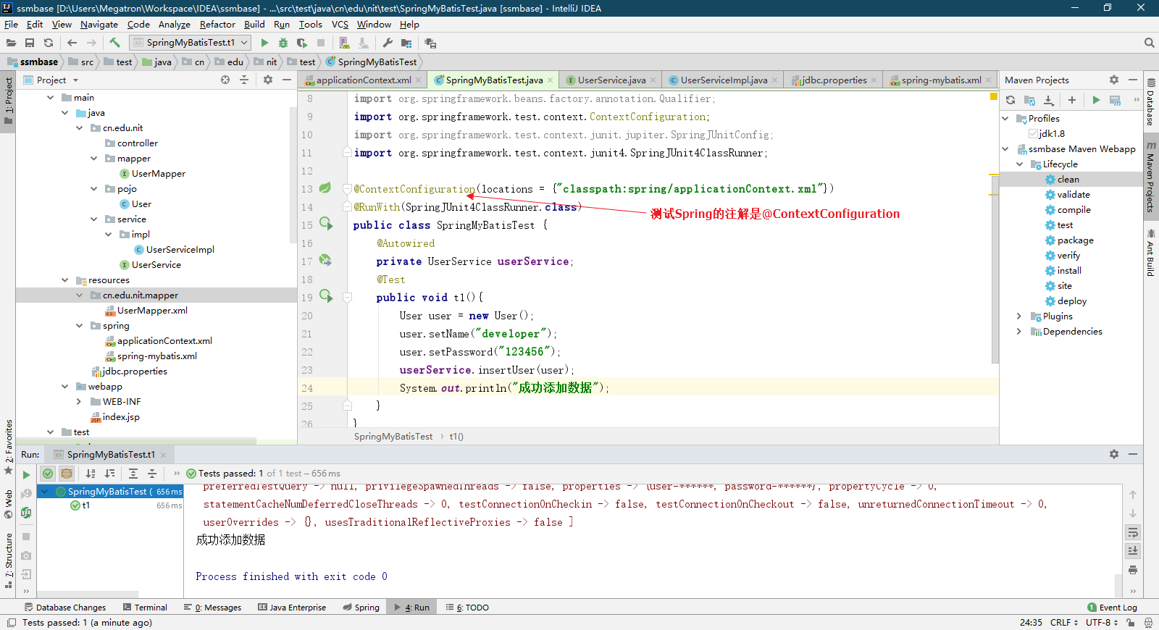Open the Refactor menu
Viewport: 1159px width, 630px height.
(217, 24)
